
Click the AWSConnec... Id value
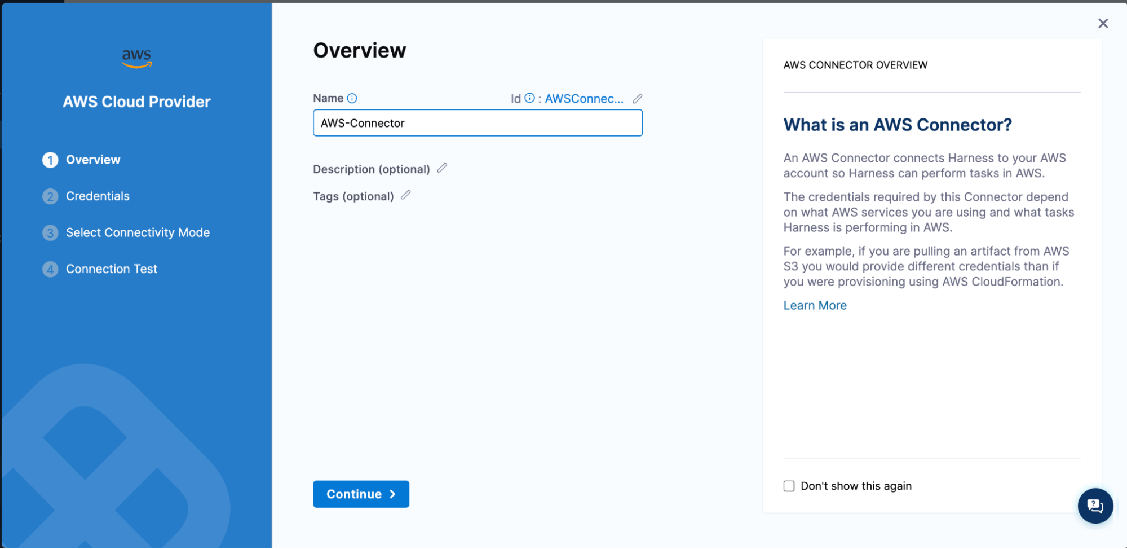584,99
